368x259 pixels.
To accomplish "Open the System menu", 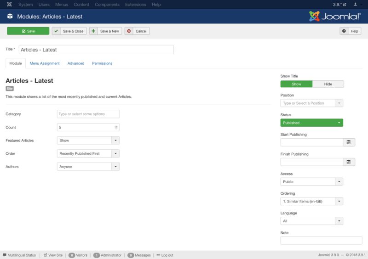I will click(x=26, y=5).
